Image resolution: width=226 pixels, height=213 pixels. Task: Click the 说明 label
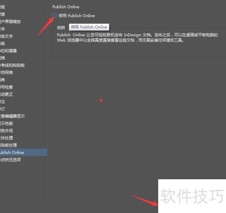61,28
